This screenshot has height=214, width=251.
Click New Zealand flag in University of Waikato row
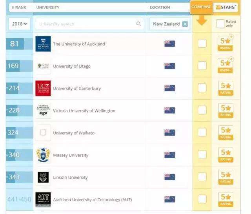pyautogui.click(x=169, y=132)
